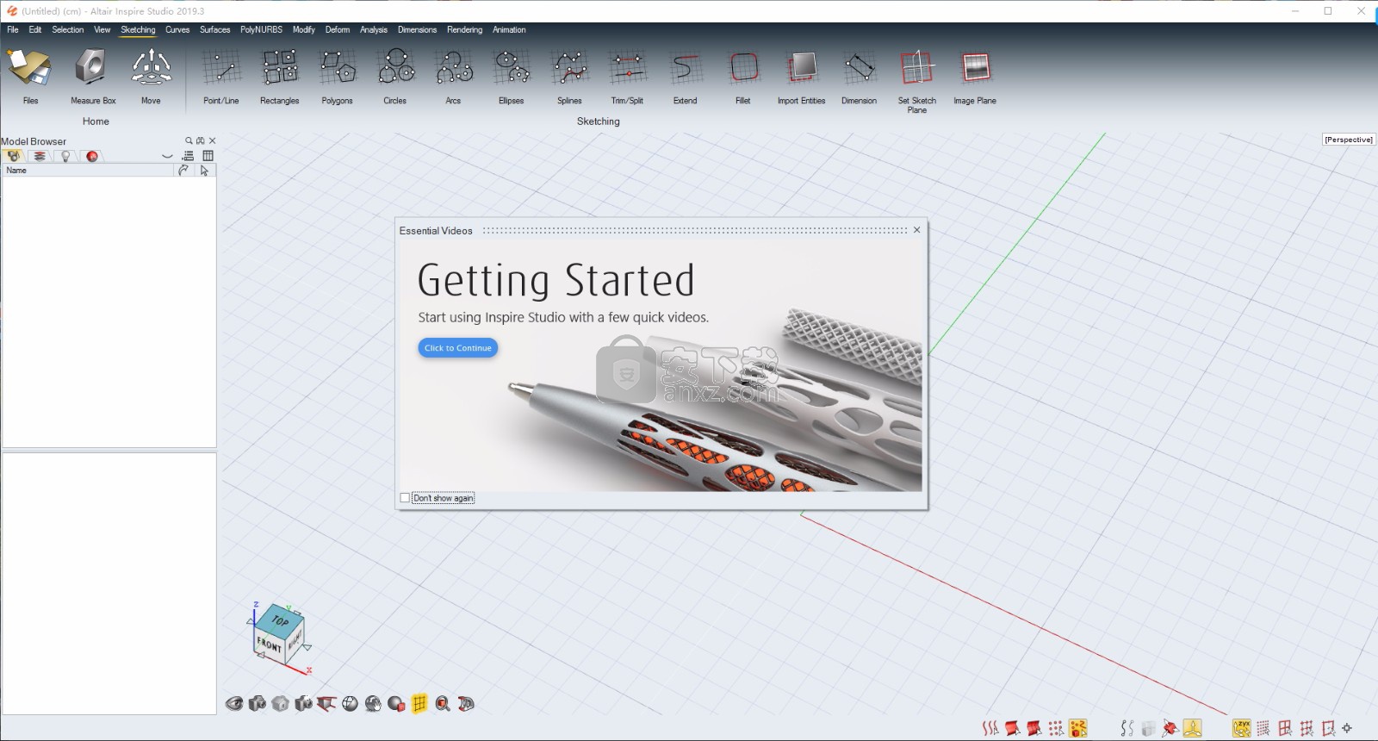Open the File menu
The image size is (1378, 741).
point(13,29)
